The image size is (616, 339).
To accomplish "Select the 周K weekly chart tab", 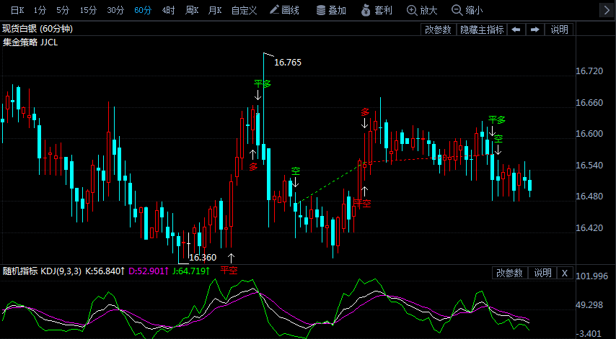I will (191, 10).
